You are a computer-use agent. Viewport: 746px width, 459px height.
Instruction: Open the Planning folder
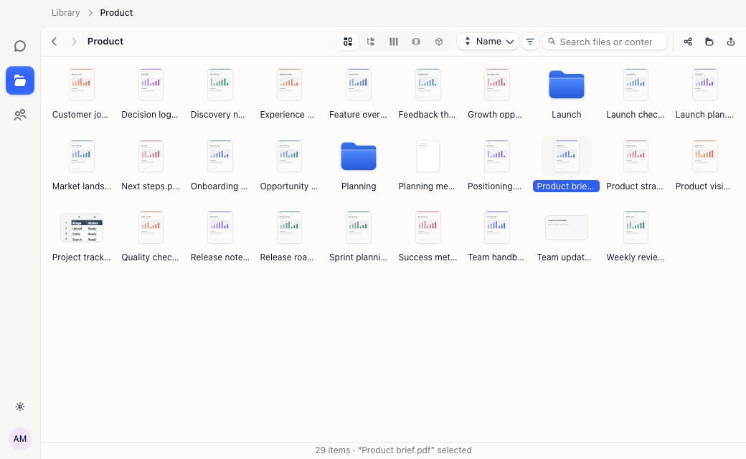359,166
